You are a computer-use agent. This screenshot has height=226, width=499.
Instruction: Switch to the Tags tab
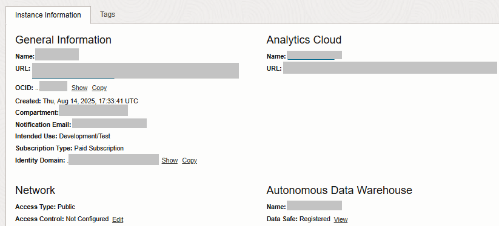107,15
